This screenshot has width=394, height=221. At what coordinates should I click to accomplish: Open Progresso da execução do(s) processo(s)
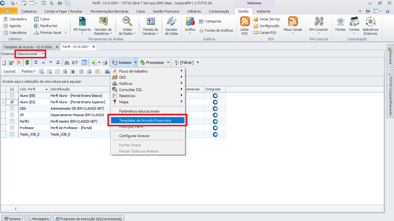point(88,219)
